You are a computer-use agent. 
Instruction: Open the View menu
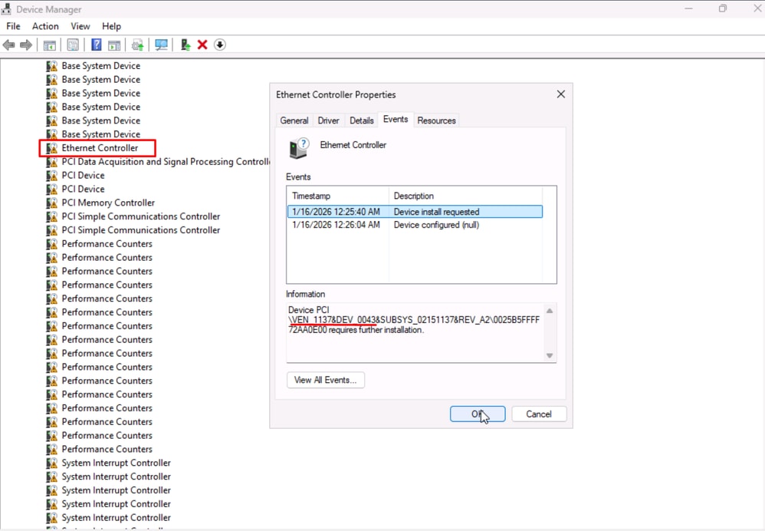click(x=80, y=25)
